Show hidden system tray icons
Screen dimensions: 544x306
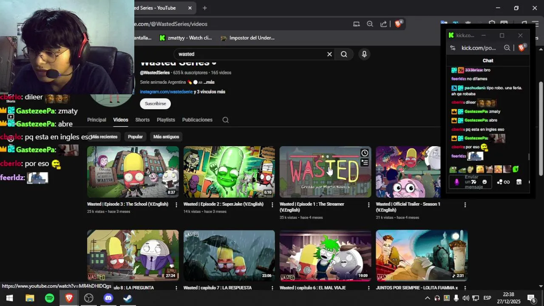(427, 298)
